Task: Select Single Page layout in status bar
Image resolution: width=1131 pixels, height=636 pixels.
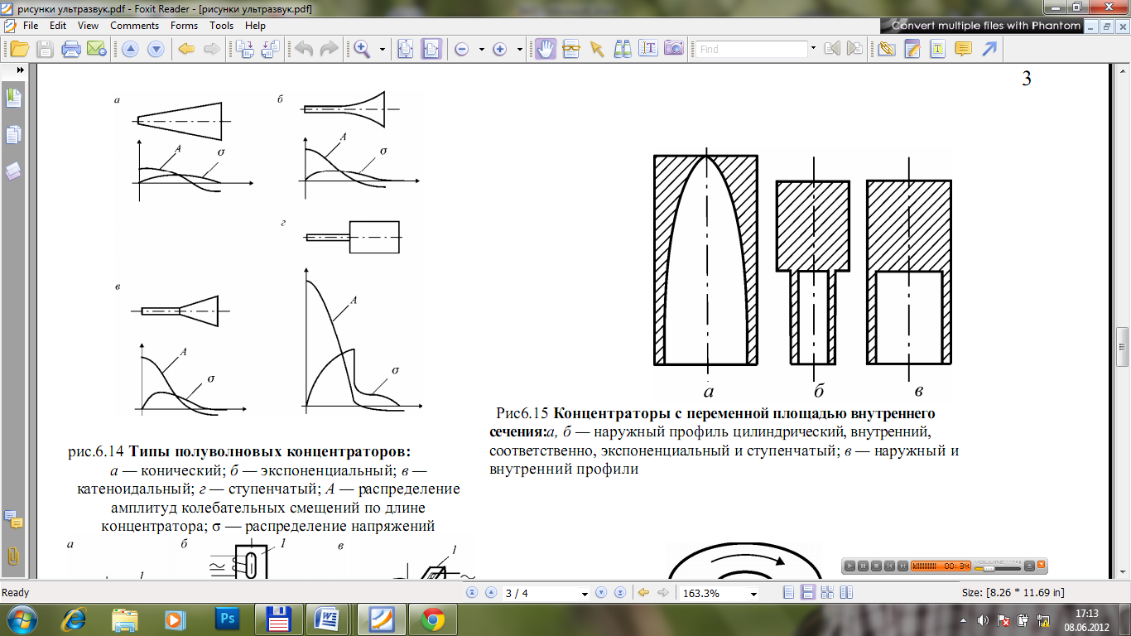Action: (788, 593)
